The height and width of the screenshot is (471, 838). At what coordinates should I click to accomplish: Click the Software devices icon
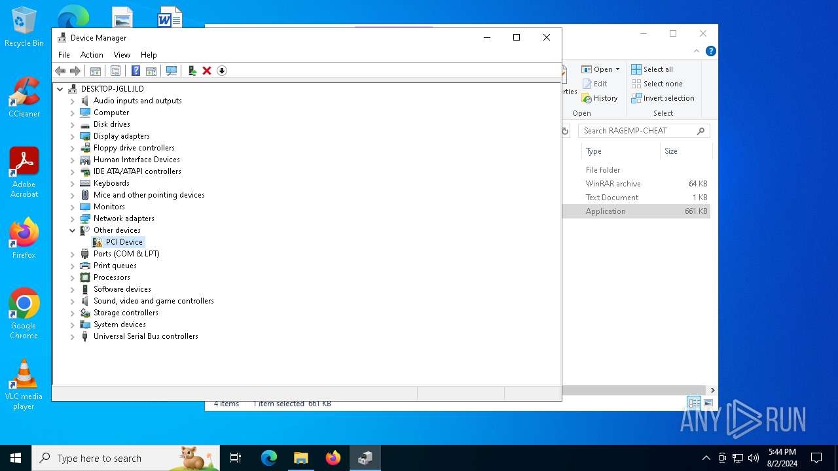85,289
